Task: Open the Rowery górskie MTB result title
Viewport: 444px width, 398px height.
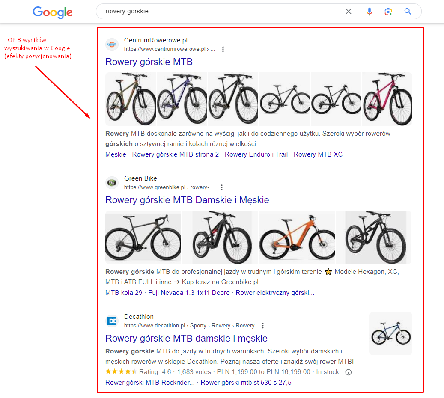Action: point(149,62)
